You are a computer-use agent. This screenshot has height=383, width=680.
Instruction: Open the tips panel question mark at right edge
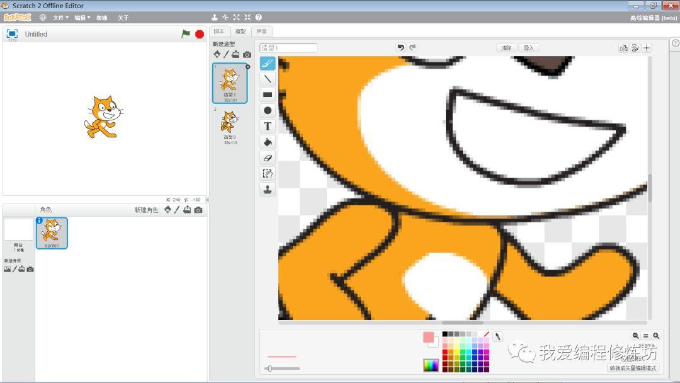[675, 43]
